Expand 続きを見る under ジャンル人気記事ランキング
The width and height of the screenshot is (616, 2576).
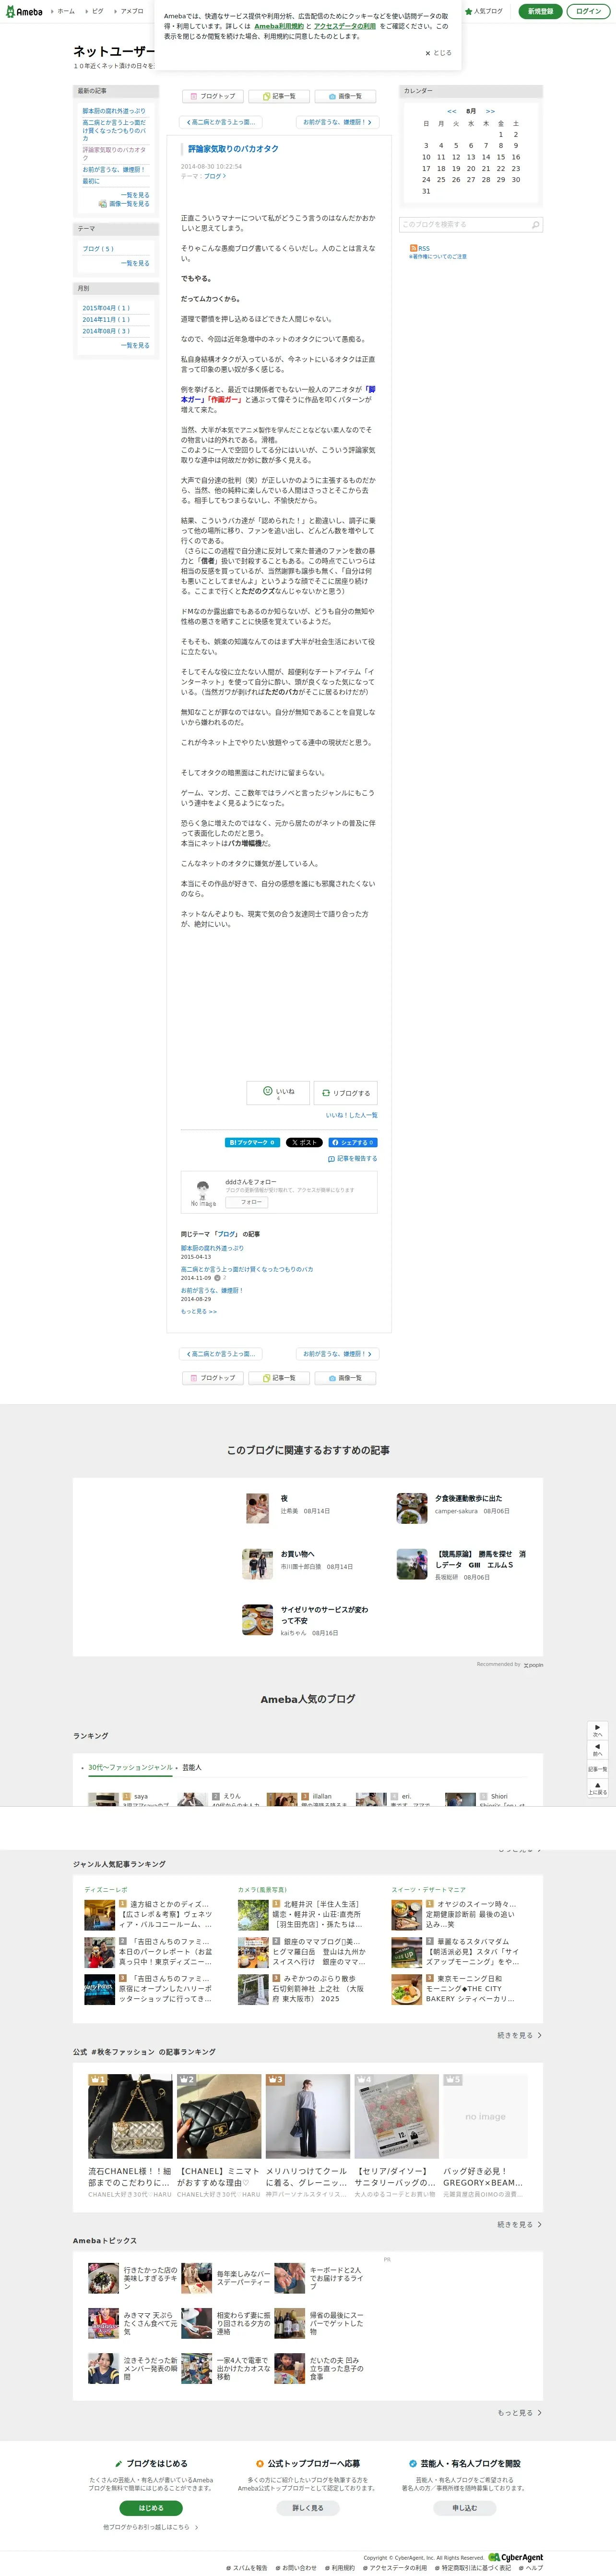click(519, 2034)
